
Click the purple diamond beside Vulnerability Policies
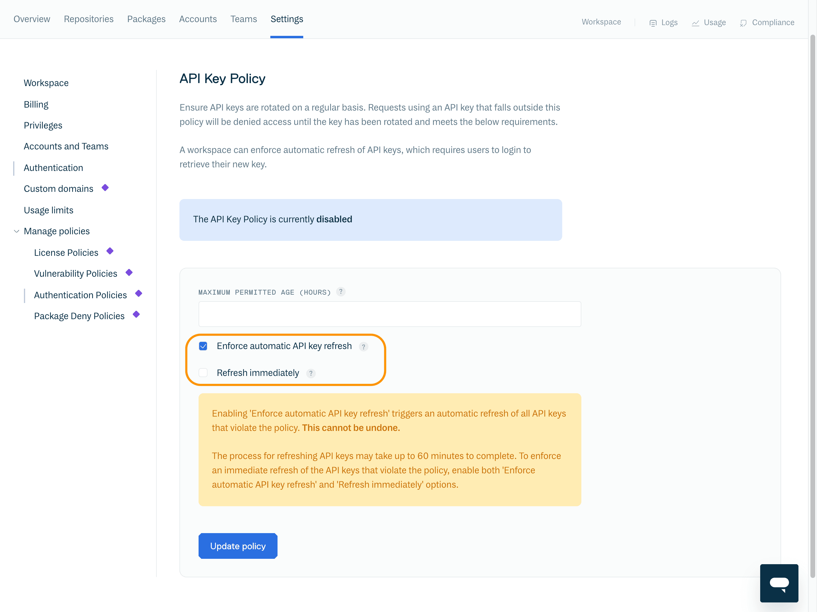click(129, 273)
